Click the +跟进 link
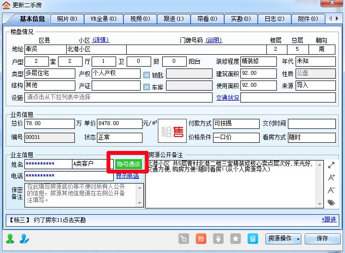The image size is (345, 253). 329,219
